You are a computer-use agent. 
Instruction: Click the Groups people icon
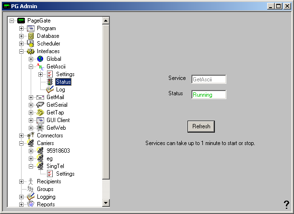click(x=30, y=189)
